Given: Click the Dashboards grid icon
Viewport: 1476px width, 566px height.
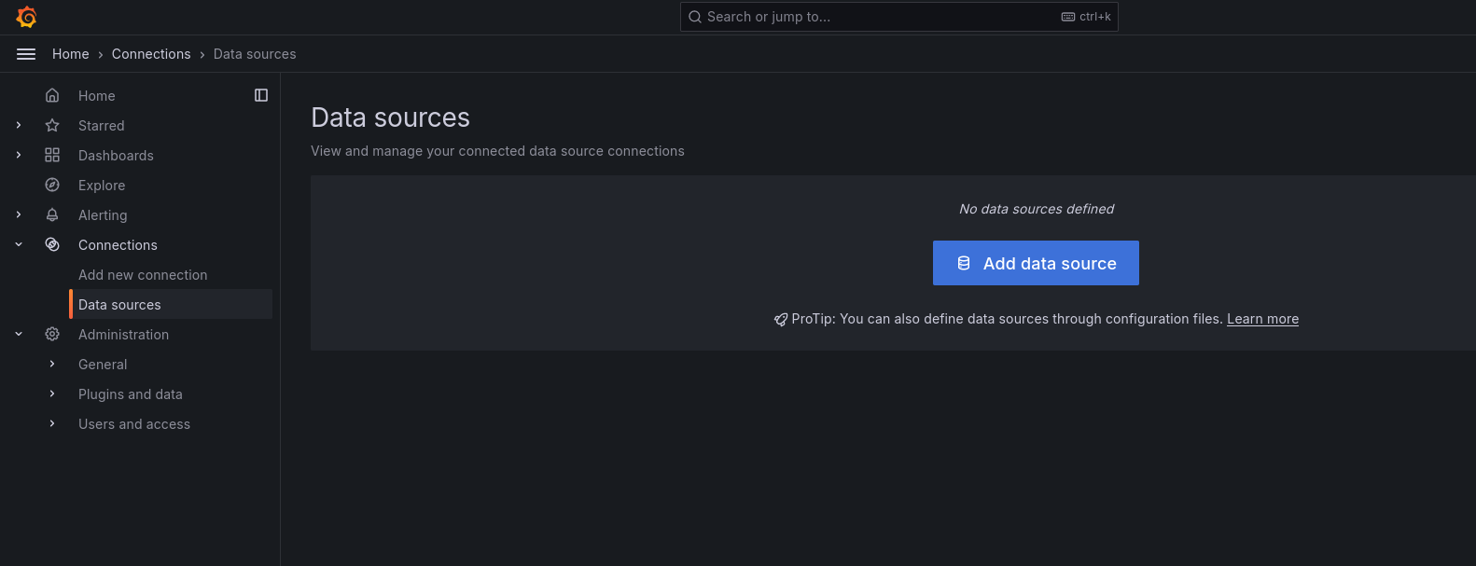Looking at the screenshot, I should [x=52, y=155].
